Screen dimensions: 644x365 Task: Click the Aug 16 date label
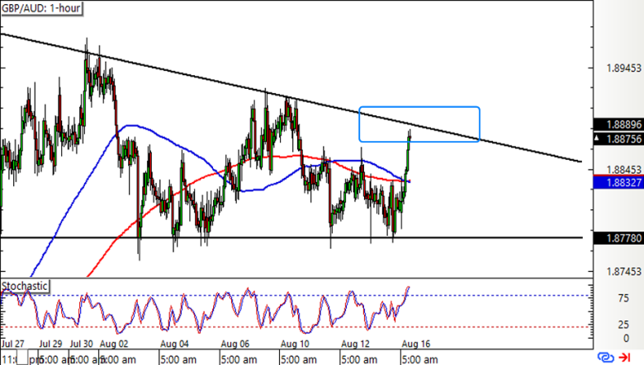click(x=415, y=344)
